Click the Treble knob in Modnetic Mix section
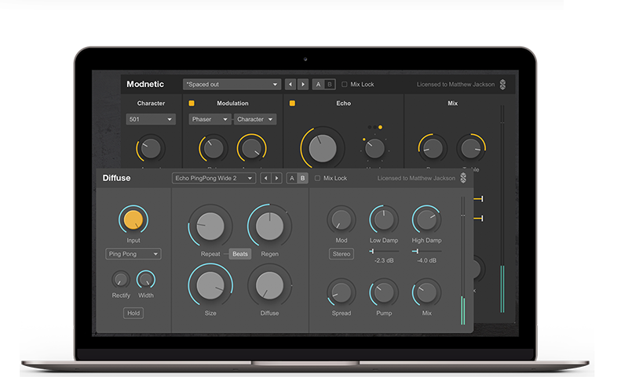The height and width of the screenshot is (377, 628). click(471, 148)
